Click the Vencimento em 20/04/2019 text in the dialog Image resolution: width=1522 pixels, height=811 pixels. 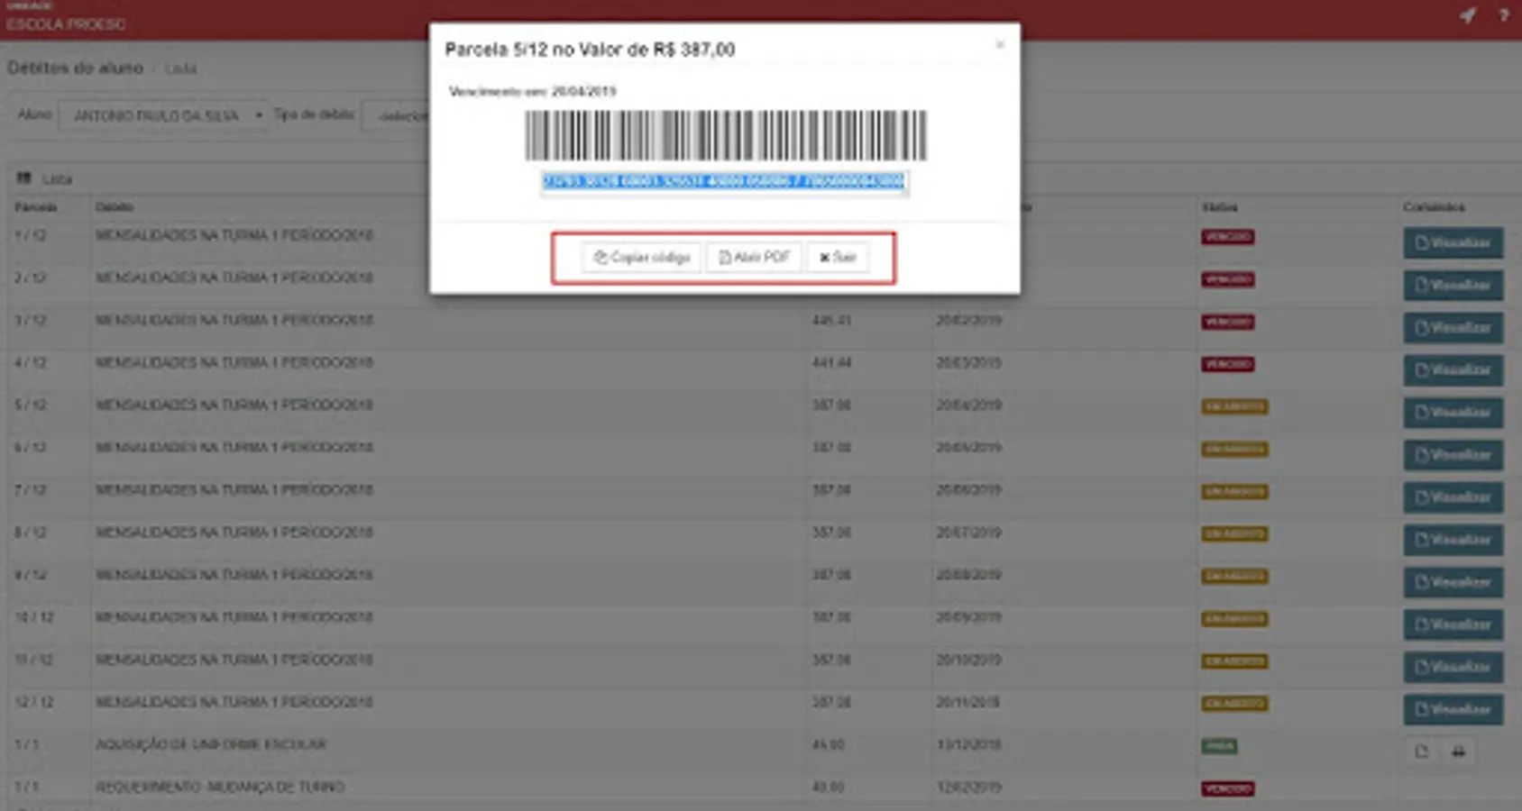pos(532,91)
